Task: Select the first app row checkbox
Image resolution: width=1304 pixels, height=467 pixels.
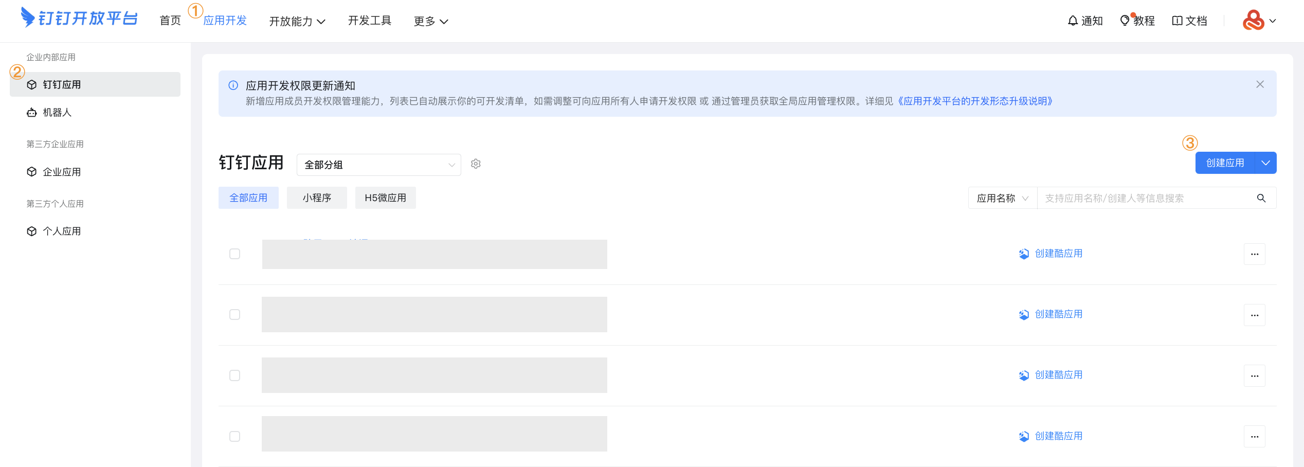Action: [235, 254]
